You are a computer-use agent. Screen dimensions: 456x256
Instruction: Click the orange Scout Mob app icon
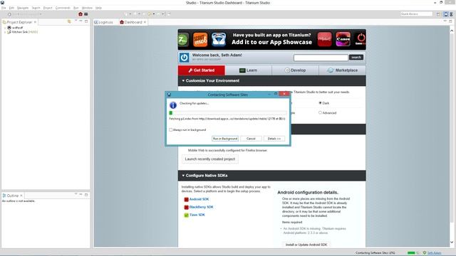[x=200, y=40]
